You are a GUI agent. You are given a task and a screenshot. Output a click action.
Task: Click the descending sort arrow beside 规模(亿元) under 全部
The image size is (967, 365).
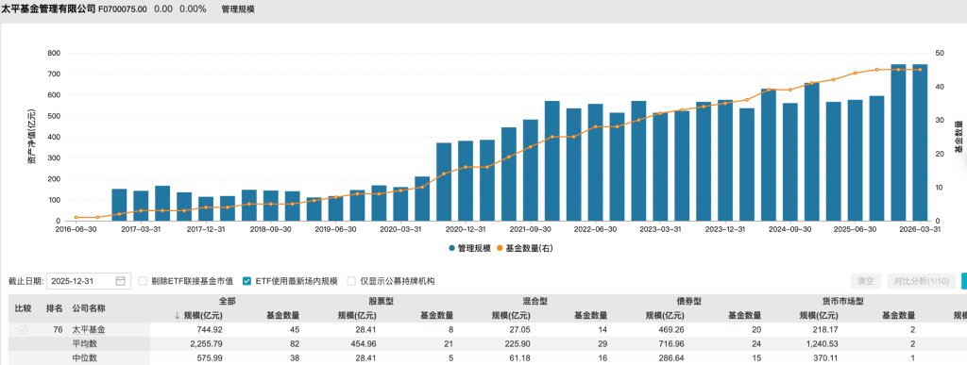(x=177, y=316)
